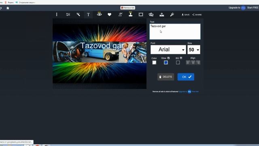Click the Upgrade to Pro link below panel
Screen dimensions: 259x146
click(x=183, y=92)
